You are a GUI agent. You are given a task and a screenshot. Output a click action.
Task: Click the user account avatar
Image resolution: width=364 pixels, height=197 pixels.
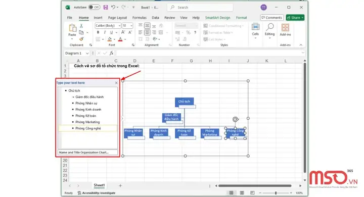[x=263, y=8]
